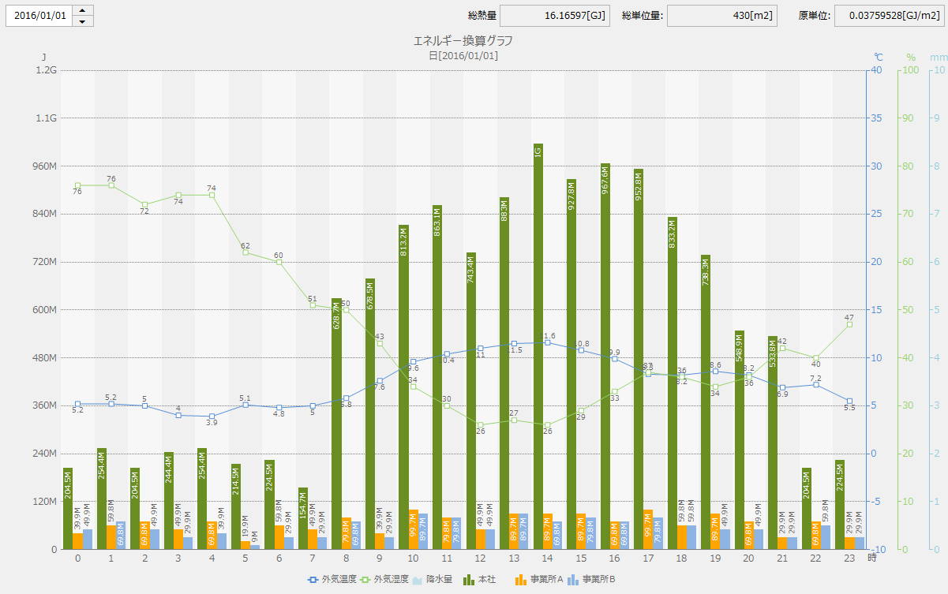Click the 外気温度 point at hour 0
This screenshot has width=948, height=594.
click(x=77, y=404)
